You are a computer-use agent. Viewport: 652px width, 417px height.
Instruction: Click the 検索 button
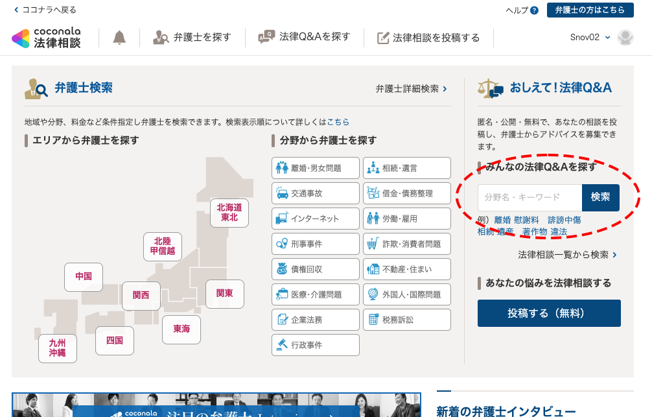(600, 198)
